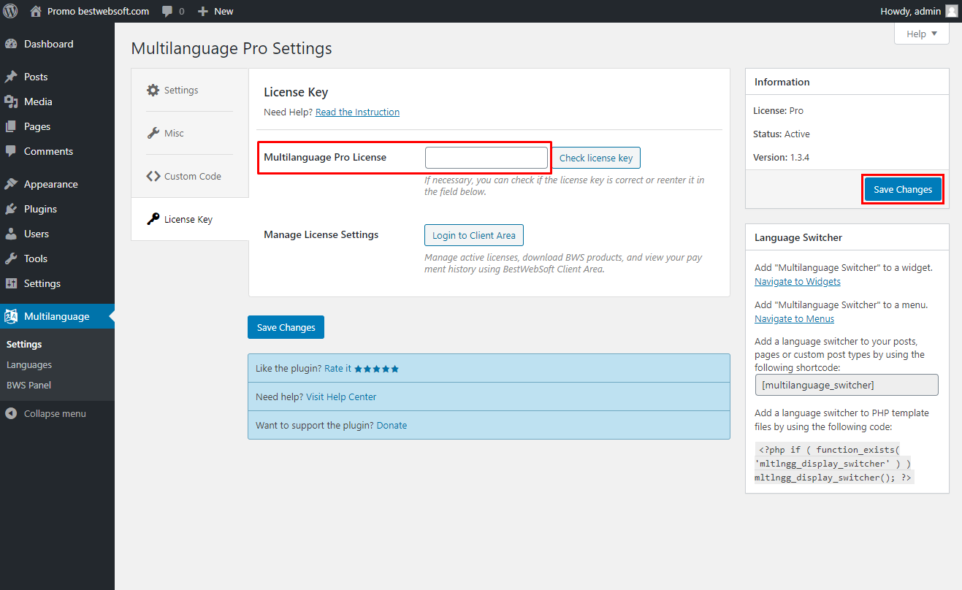Click the "License: Pro" text
Screen dimensions: 962x590
click(x=778, y=111)
